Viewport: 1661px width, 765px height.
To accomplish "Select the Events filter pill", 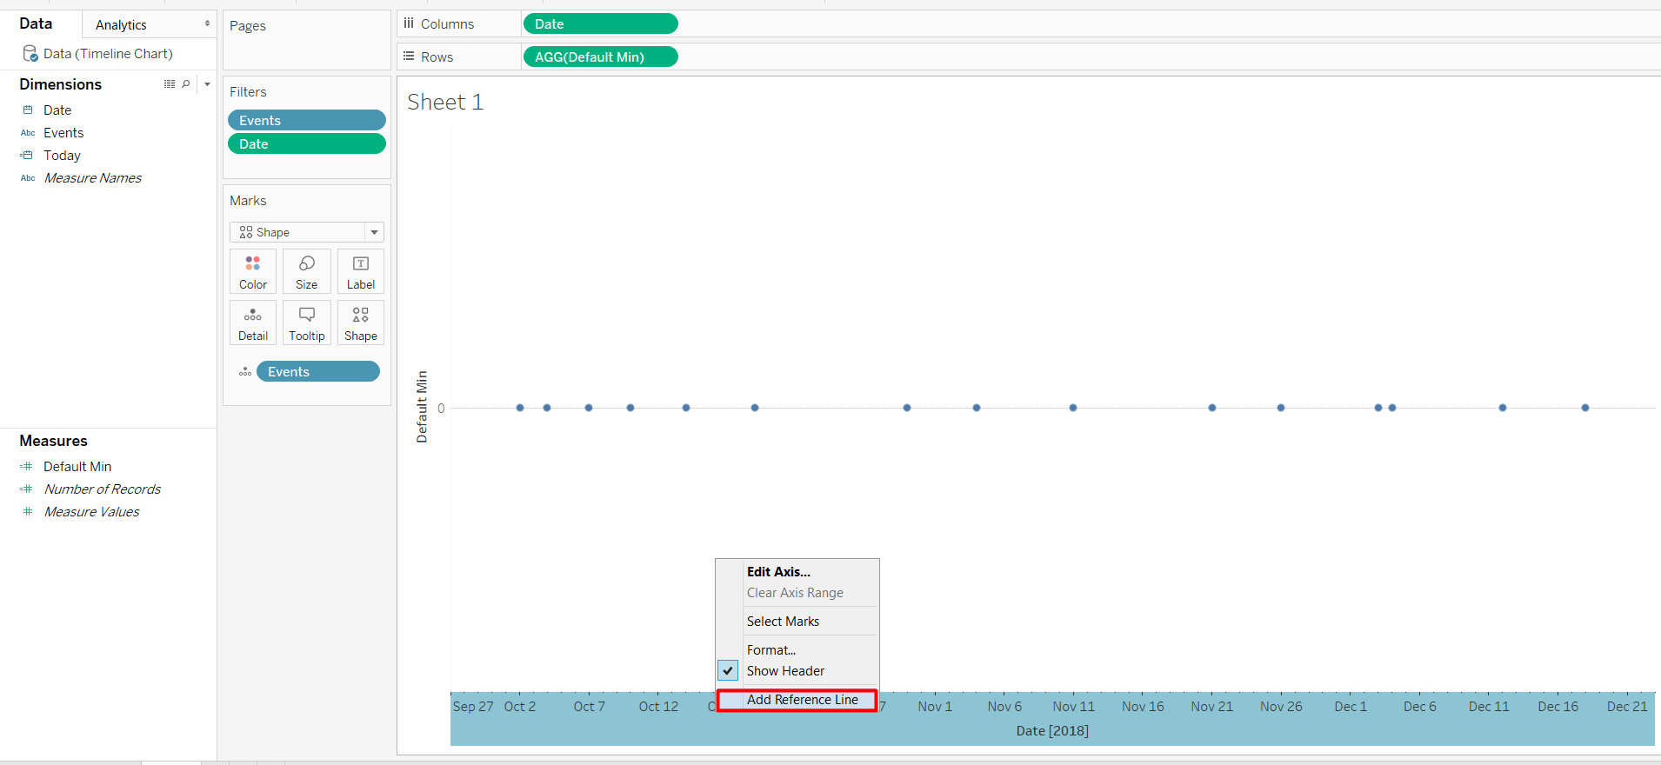I will [307, 121].
